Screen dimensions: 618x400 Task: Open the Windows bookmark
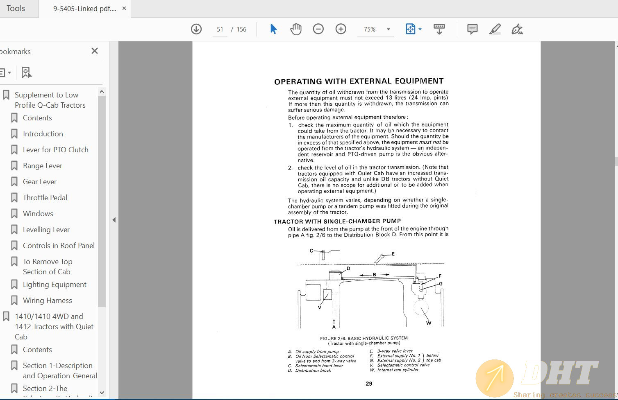(x=38, y=214)
